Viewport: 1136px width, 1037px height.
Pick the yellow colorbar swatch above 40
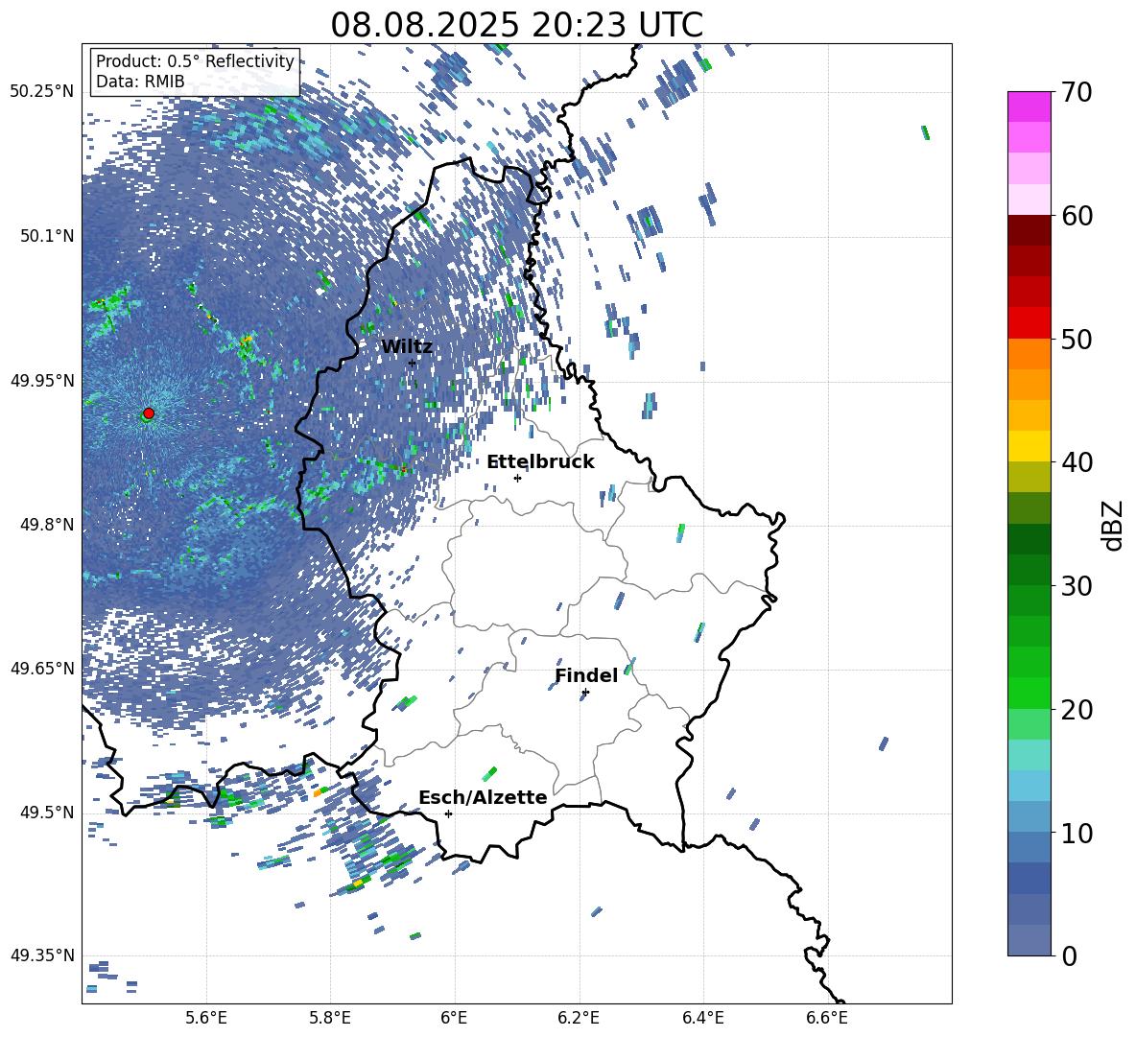[1029, 446]
